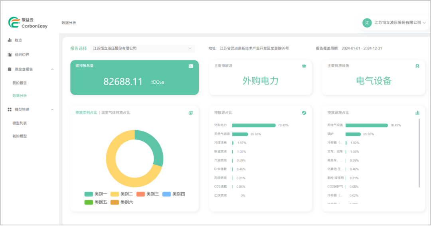Image resolution: width=431 pixels, height=226 pixels.
Task: Click the 外购电力 70.42% bar
Action: (254, 126)
